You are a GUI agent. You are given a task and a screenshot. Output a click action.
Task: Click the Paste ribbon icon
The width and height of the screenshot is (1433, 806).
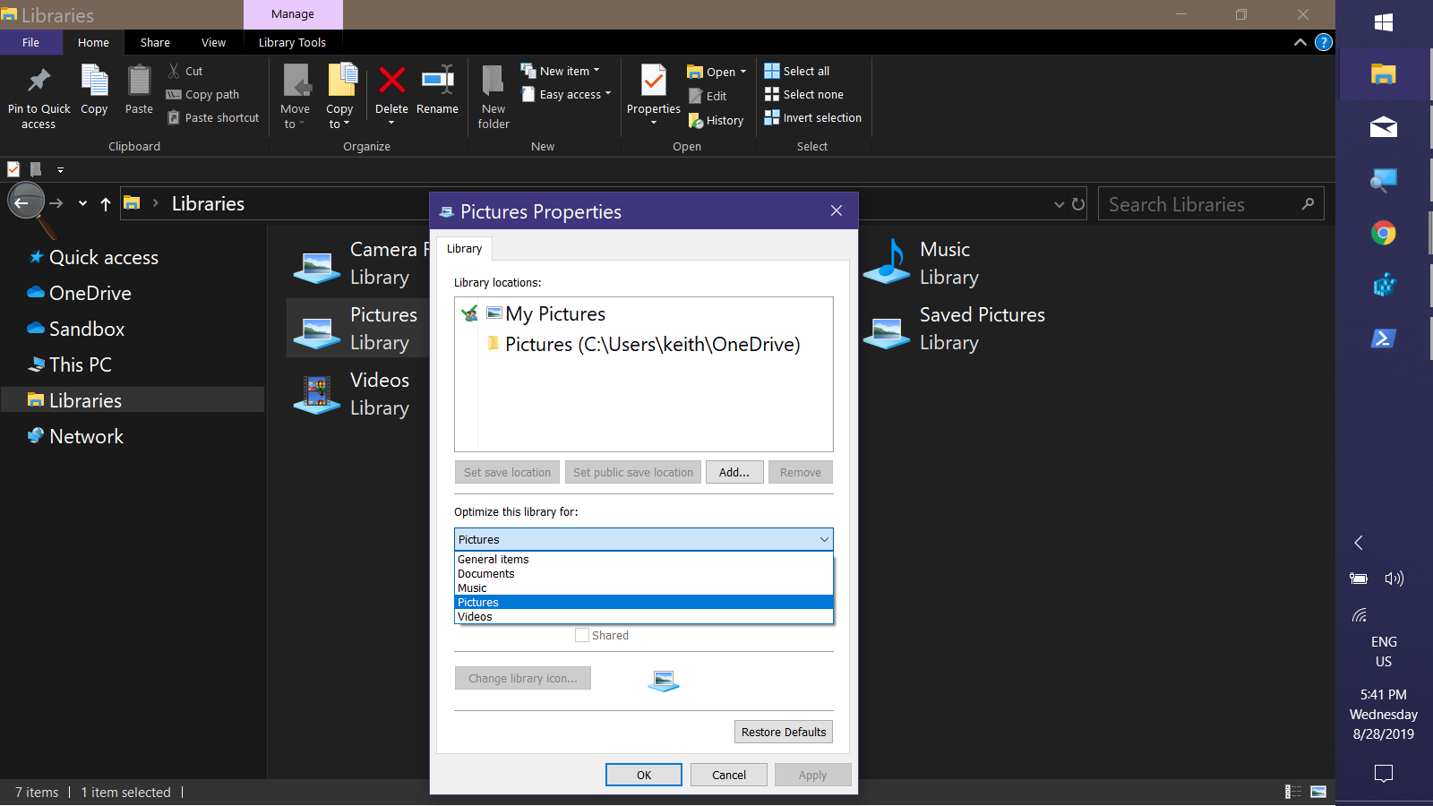[x=139, y=81]
